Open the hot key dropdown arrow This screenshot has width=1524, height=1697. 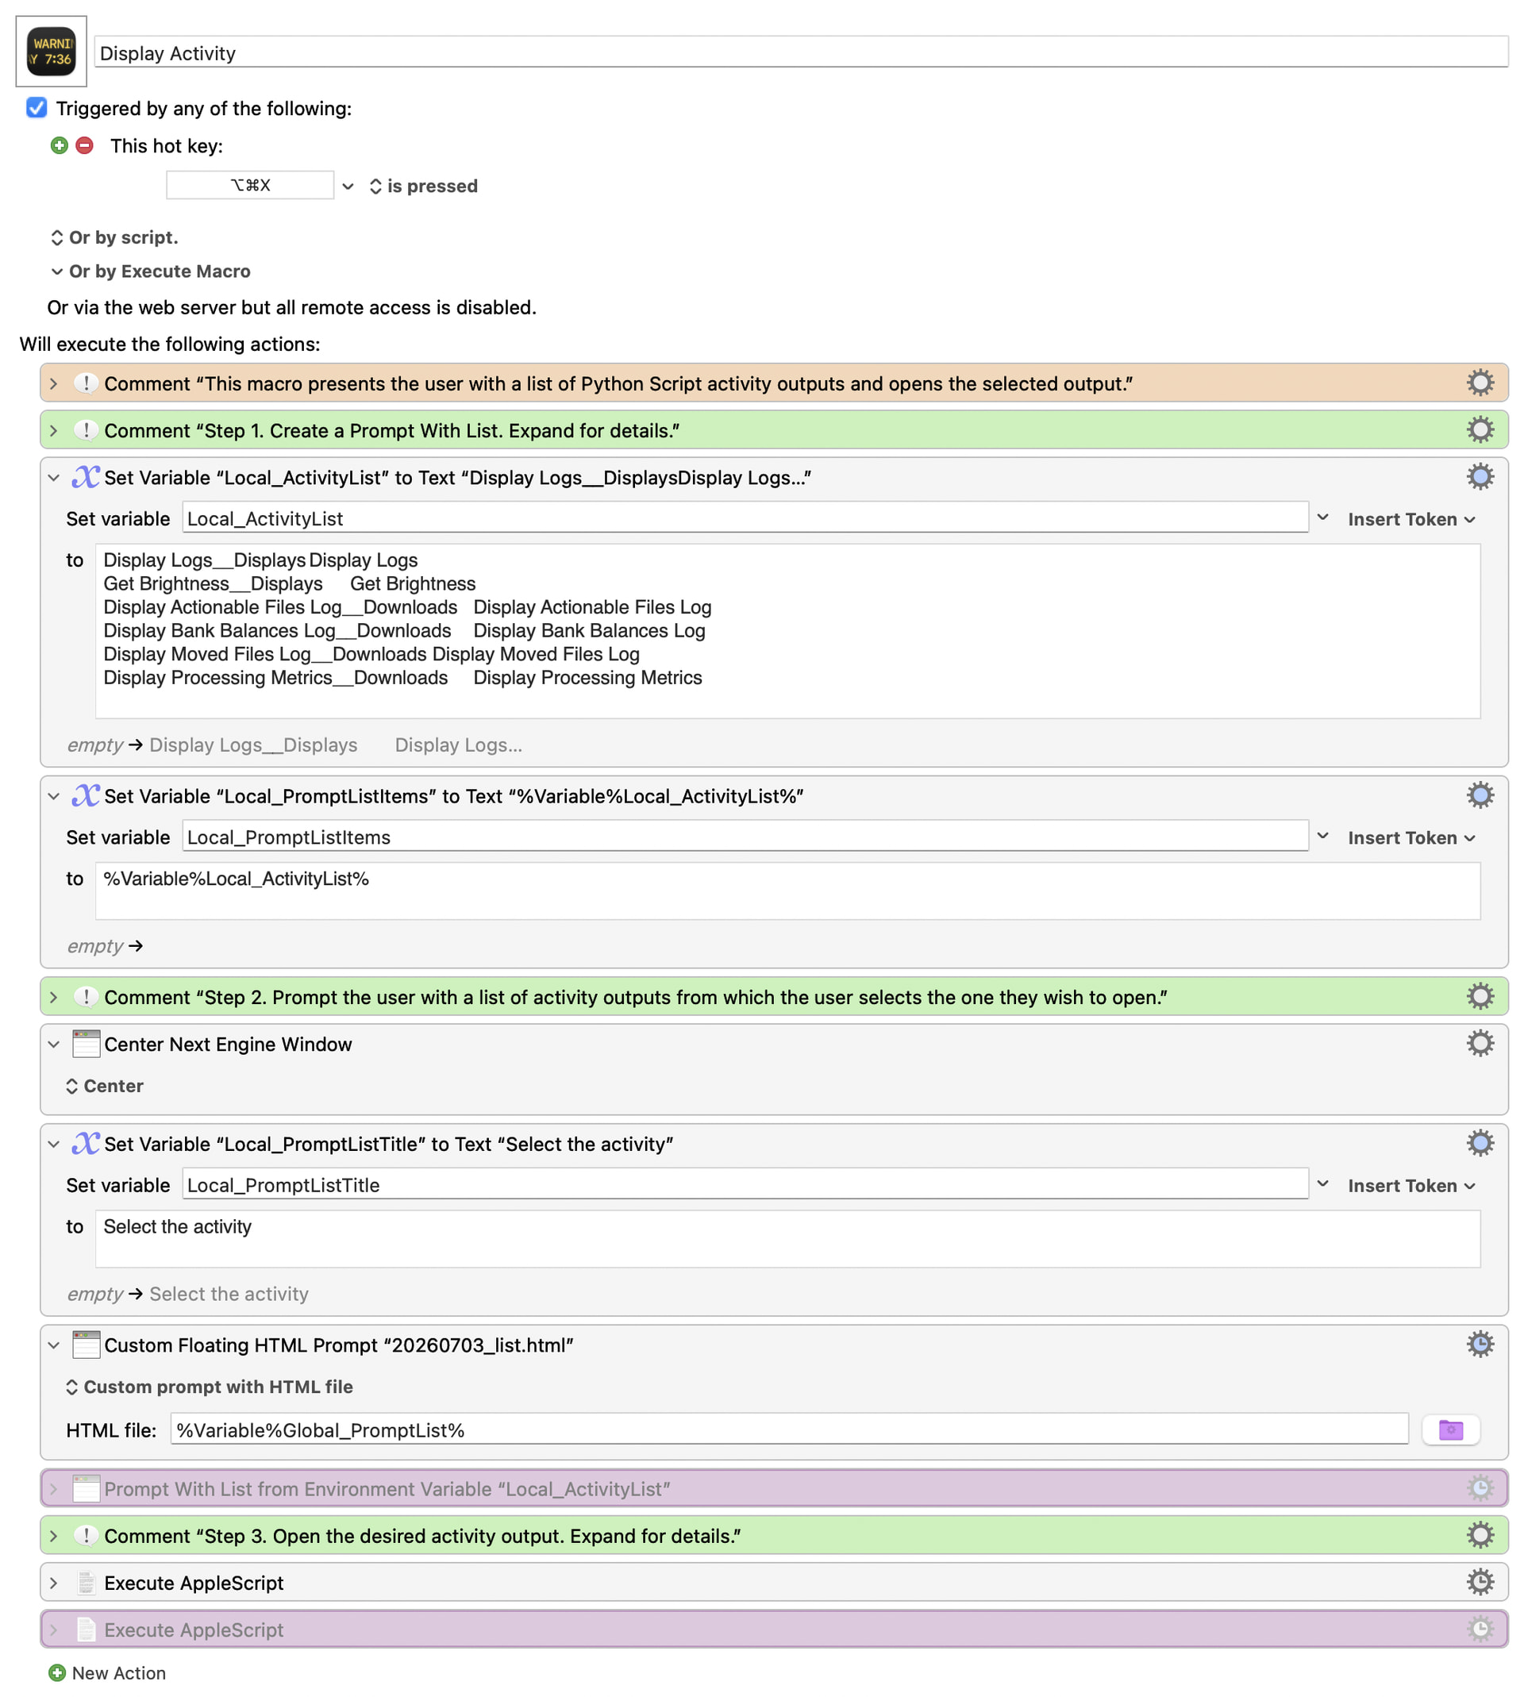coord(348,186)
